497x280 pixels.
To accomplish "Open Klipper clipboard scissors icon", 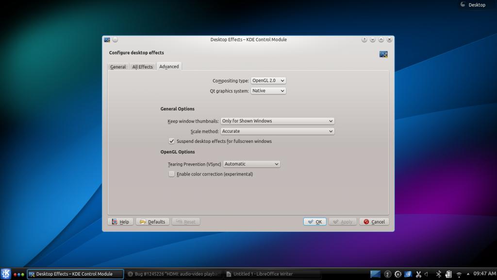I will 417,274.
